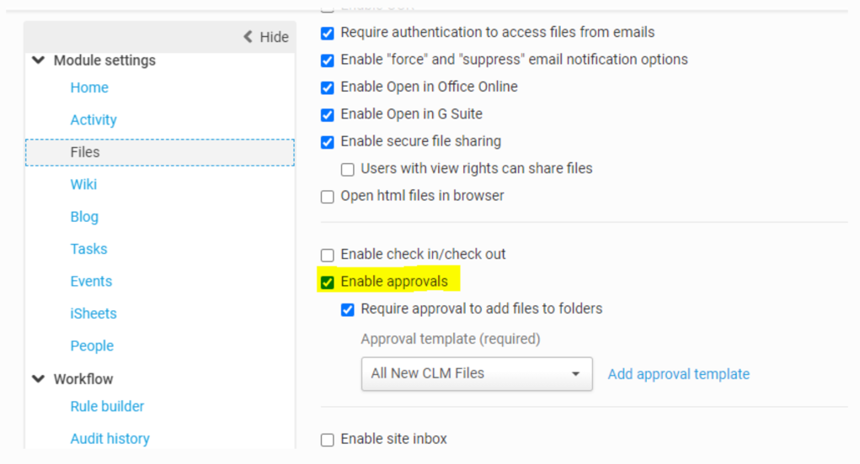This screenshot has width=860, height=464.
Task: Uncheck Enable Open in Office Online
Action: tap(328, 87)
